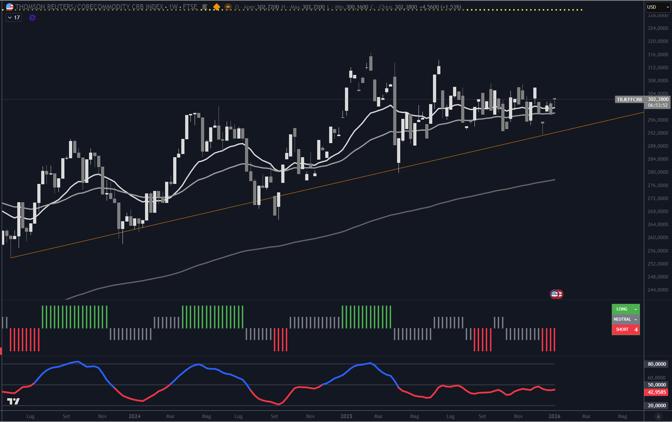Click the 302,3800 current price tag

[658, 100]
